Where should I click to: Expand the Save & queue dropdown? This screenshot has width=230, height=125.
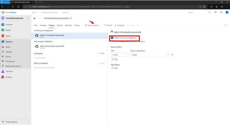pos(100,25)
